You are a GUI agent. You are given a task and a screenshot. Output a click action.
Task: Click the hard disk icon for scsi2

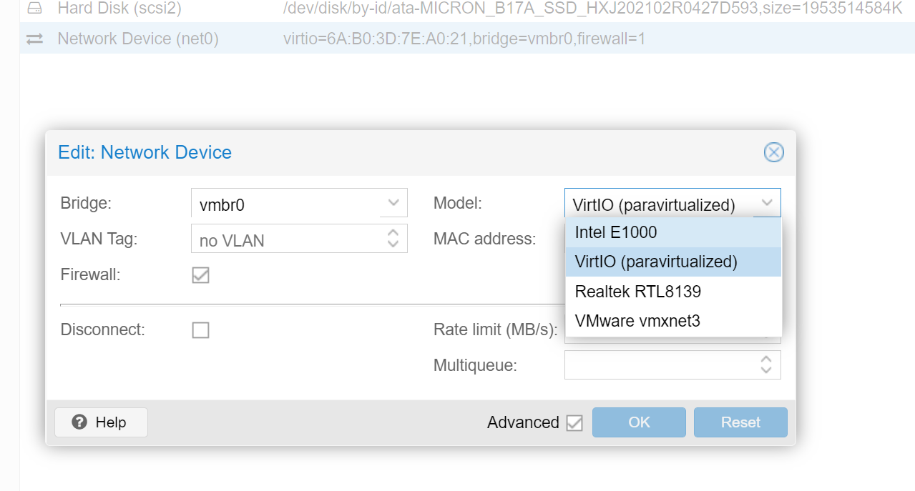coord(34,9)
